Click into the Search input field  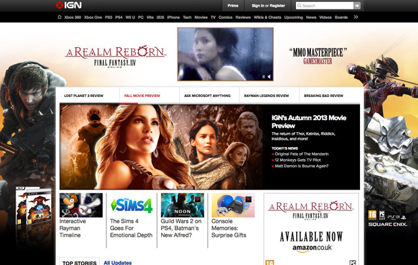pyautogui.click(x=325, y=5)
